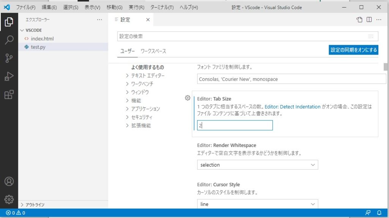Click the gear icon beside Tab Size setting
389x218 pixels.
[x=188, y=98]
